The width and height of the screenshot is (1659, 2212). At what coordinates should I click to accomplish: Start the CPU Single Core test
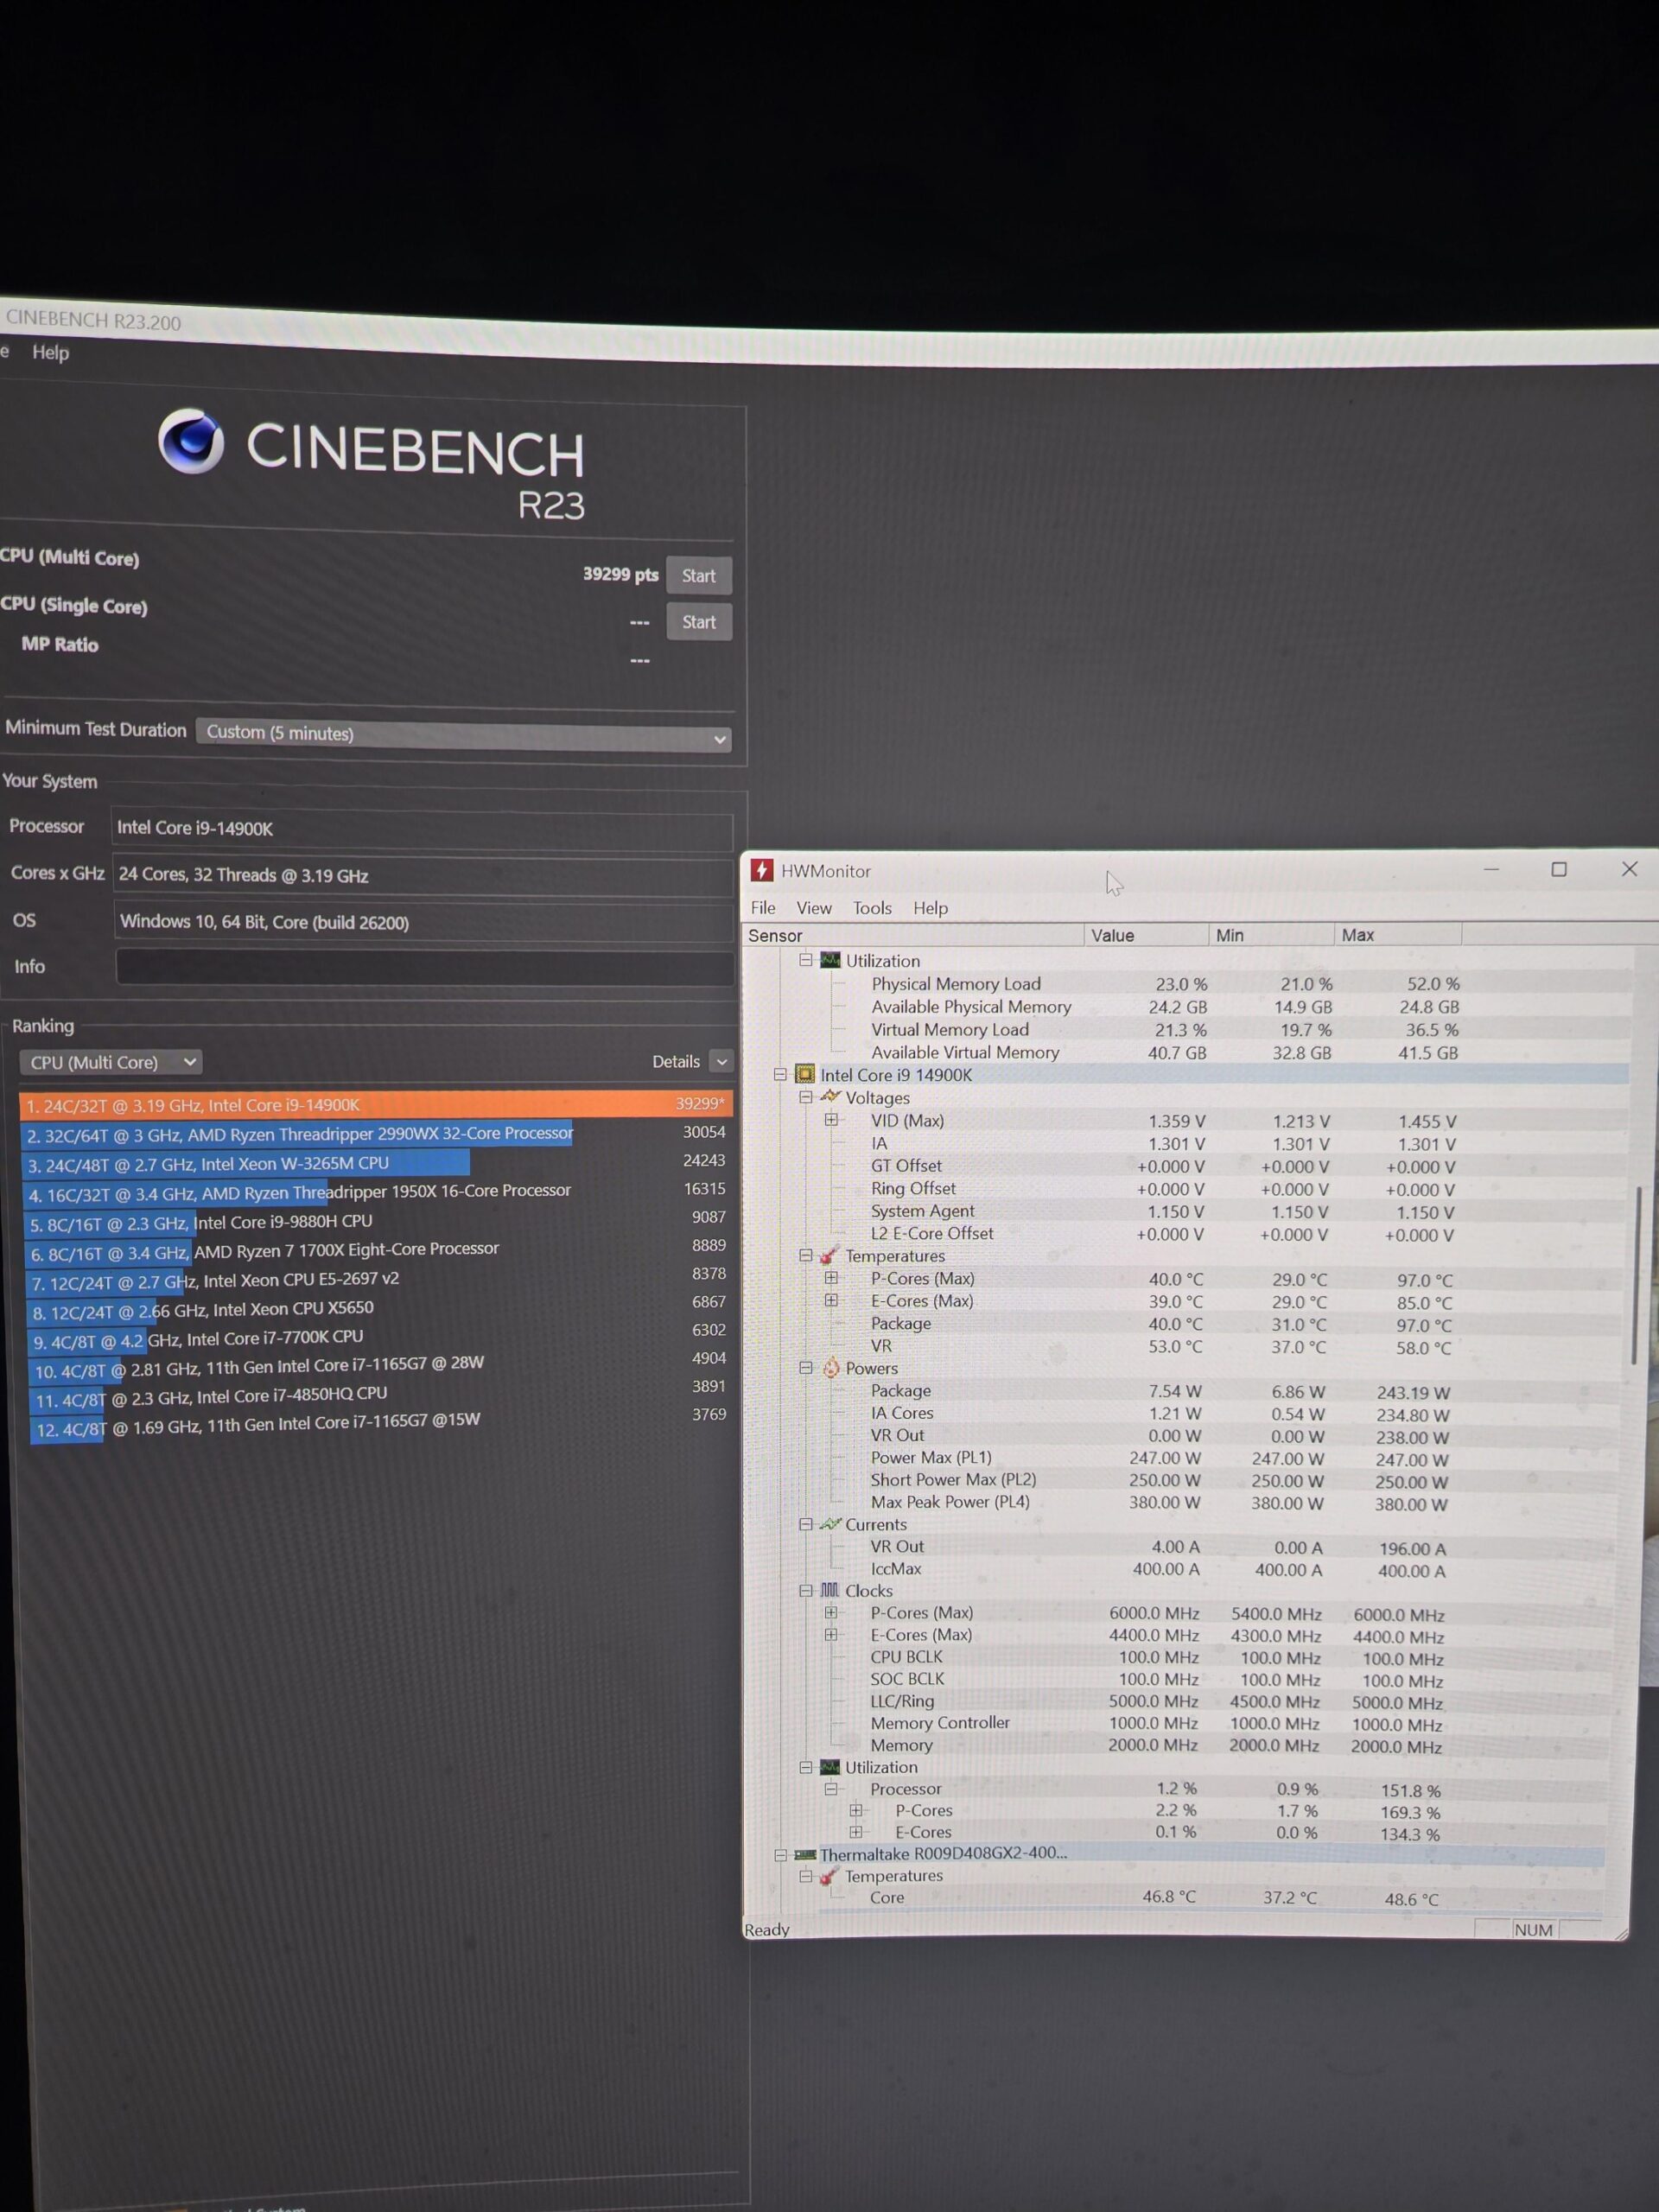[698, 622]
